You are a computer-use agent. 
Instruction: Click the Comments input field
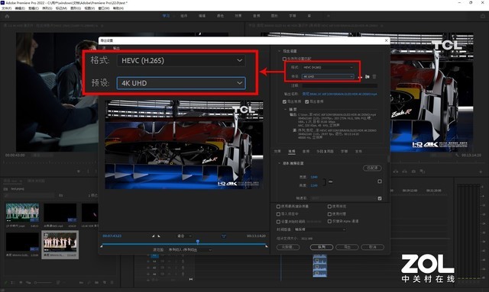[339, 85]
